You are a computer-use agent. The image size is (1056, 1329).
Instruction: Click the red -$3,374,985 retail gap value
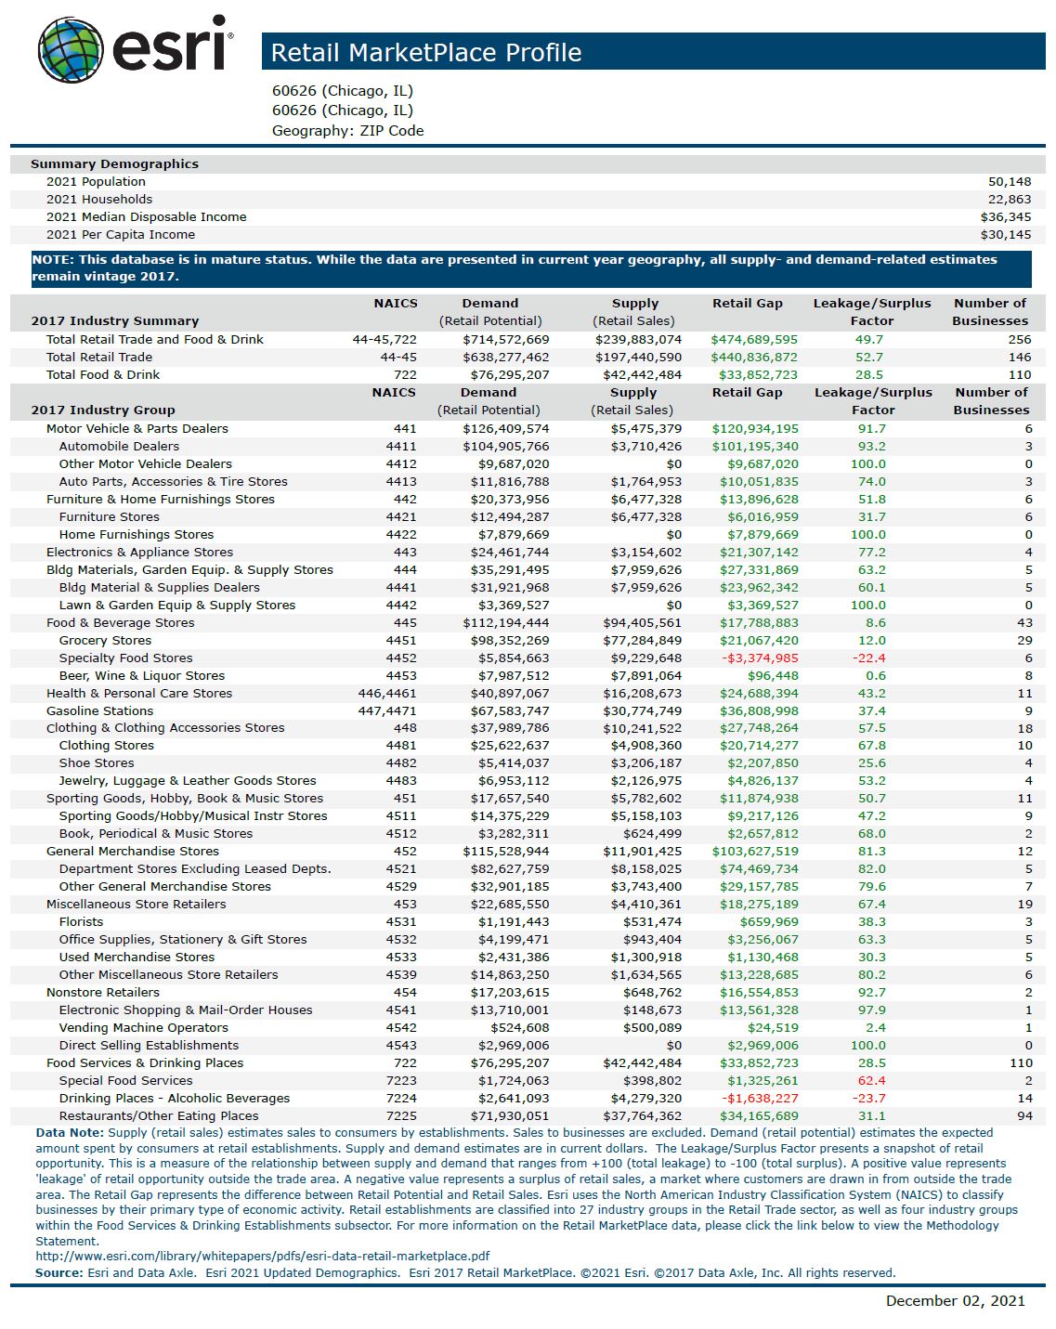760,658
